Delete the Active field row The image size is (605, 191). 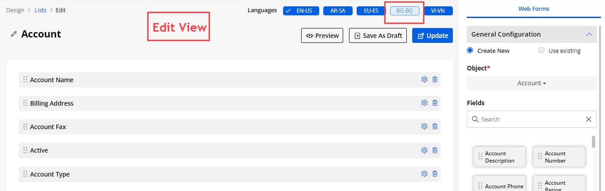click(435, 150)
